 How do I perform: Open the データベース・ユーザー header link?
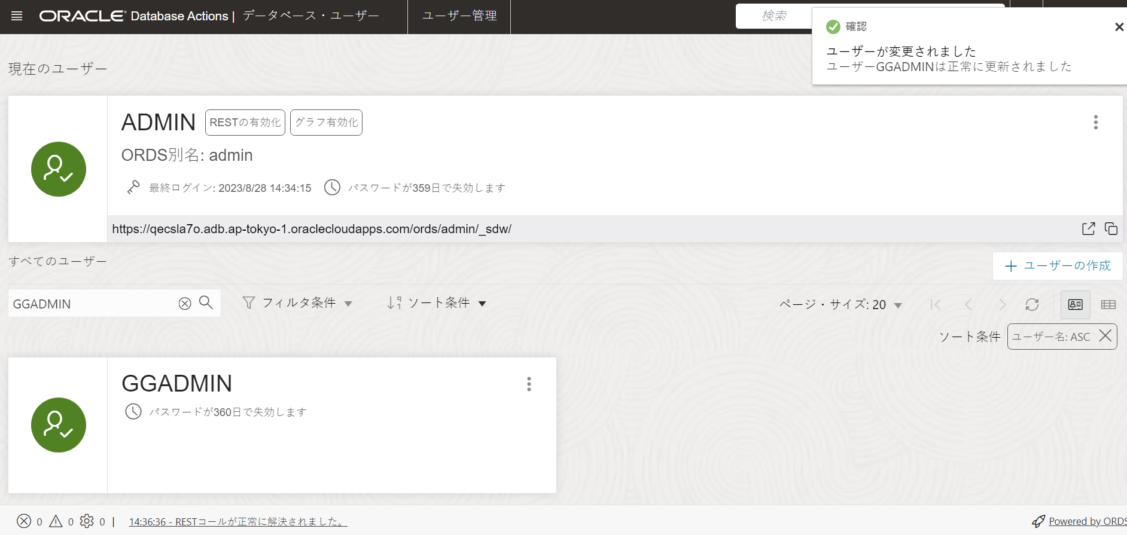tap(311, 16)
